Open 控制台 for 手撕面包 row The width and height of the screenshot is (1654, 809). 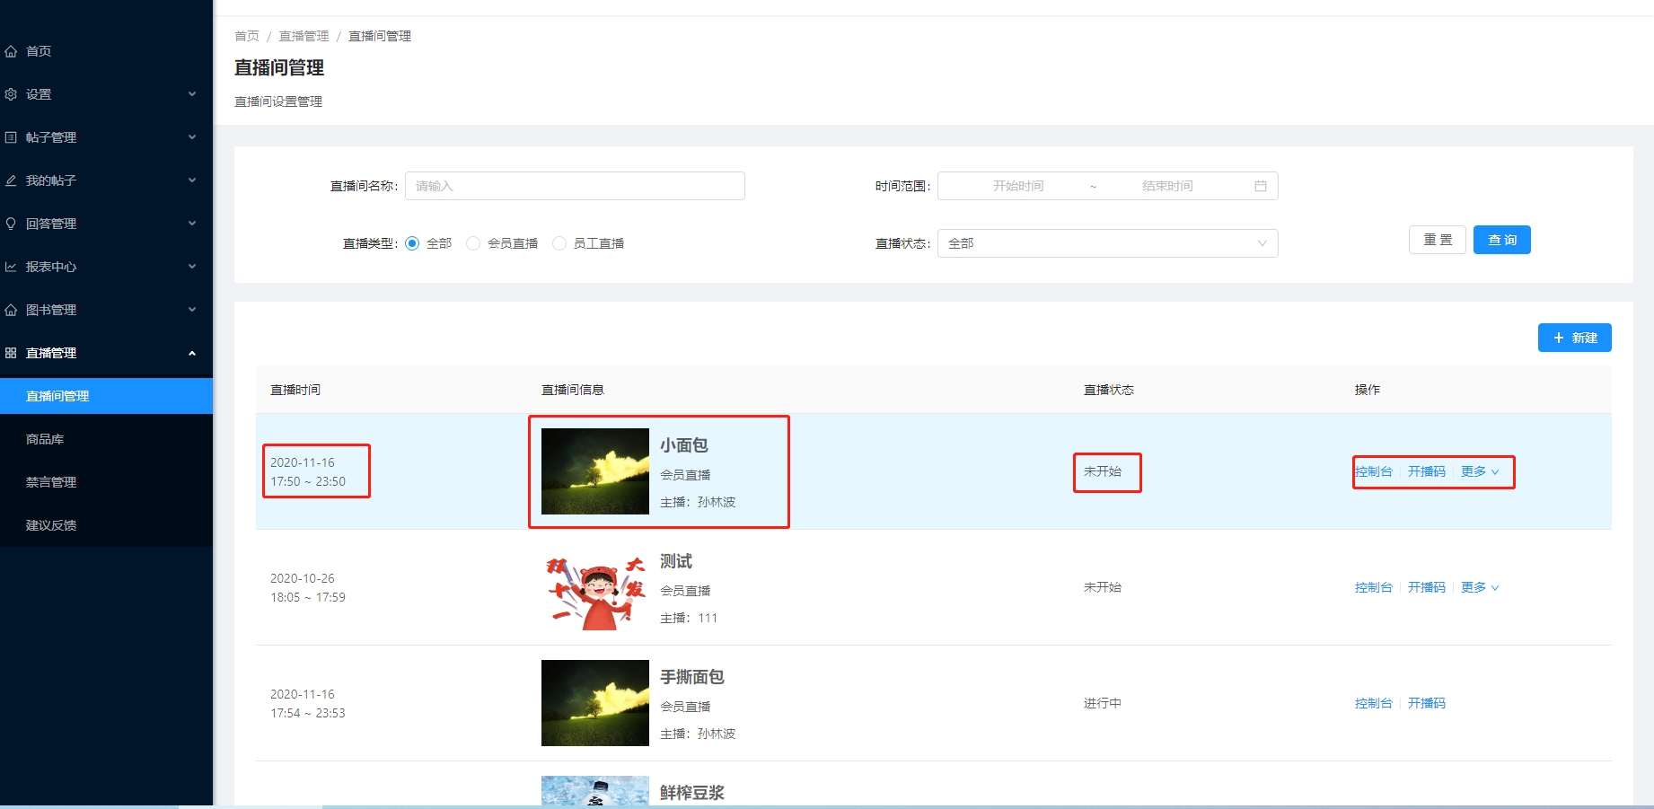[1374, 703]
